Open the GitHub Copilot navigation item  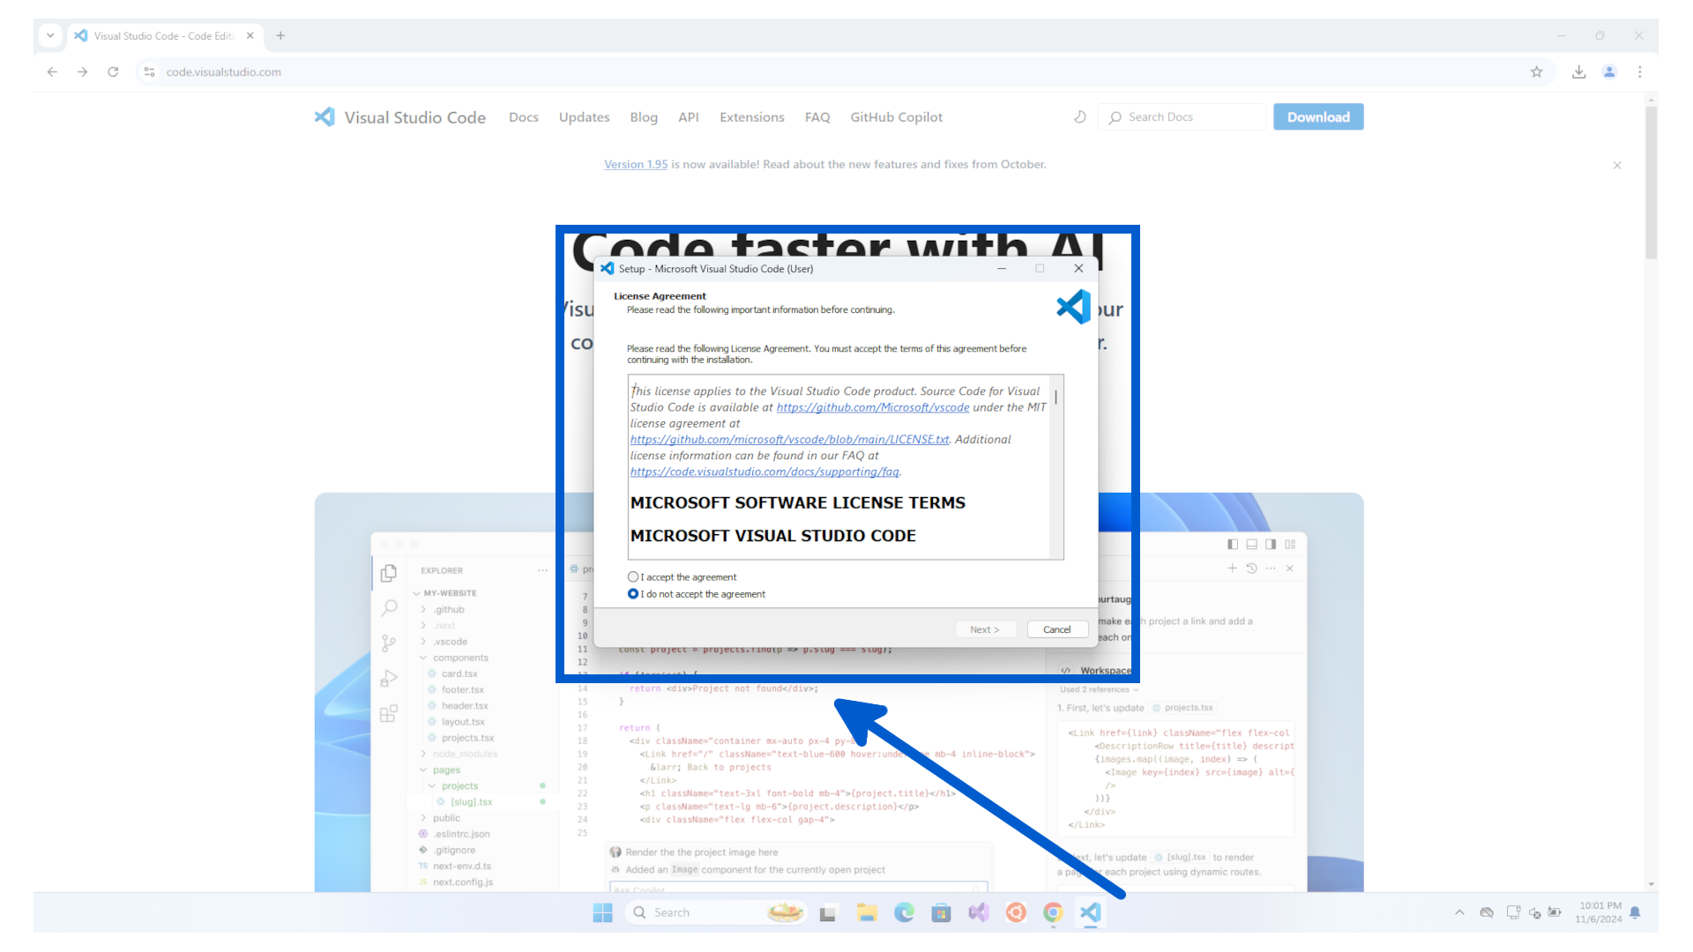tap(896, 116)
